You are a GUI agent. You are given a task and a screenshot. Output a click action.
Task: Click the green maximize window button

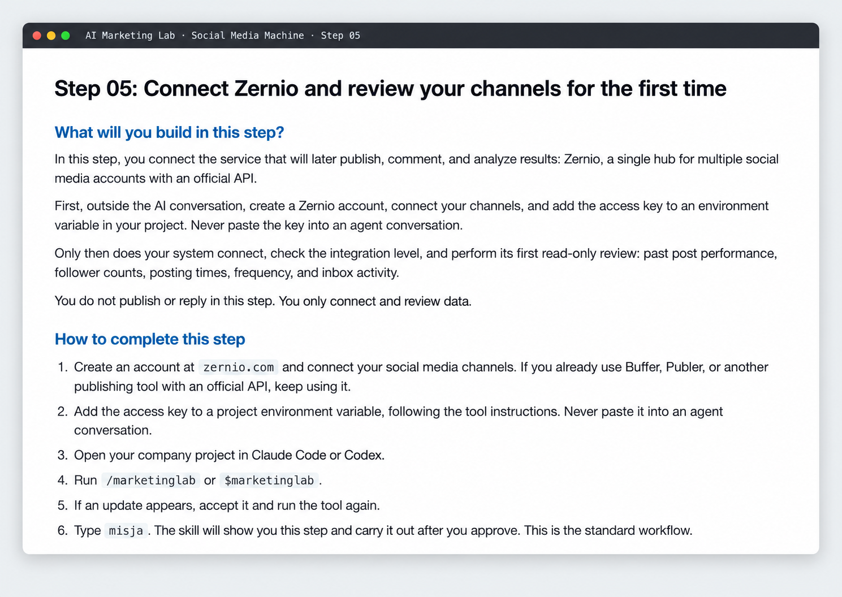tap(66, 36)
